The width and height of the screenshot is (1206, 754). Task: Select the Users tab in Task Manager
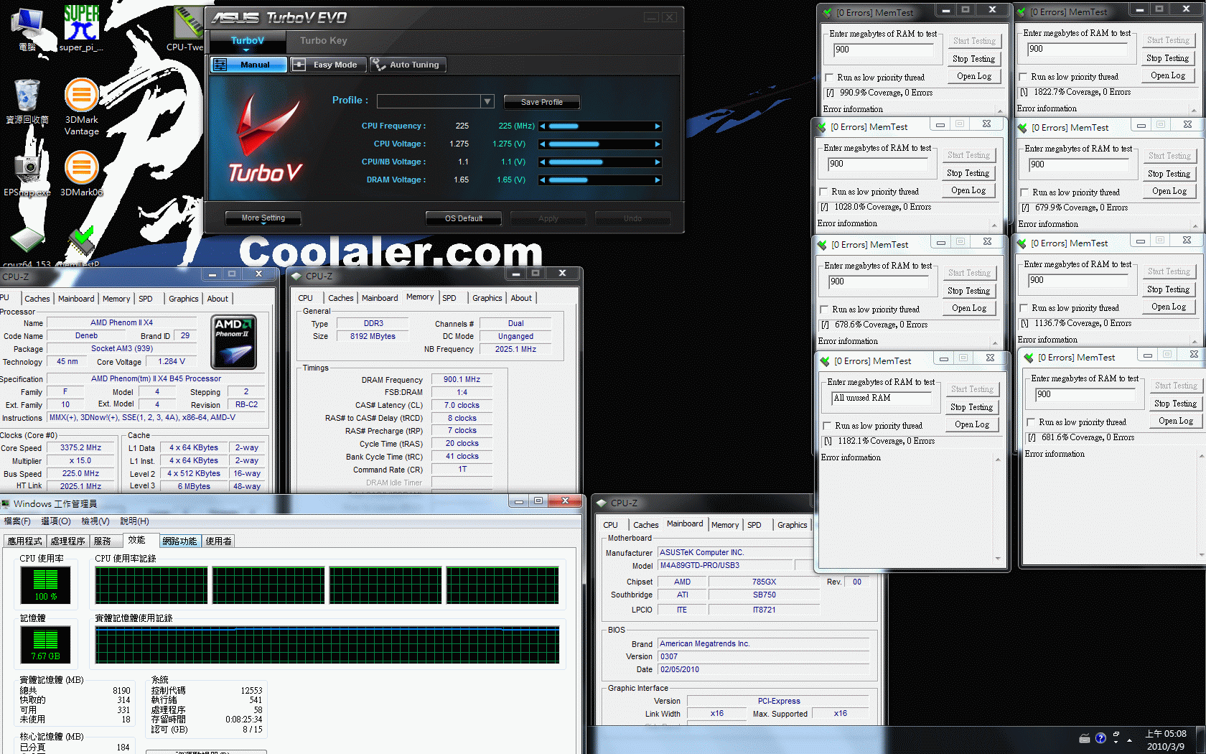[218, 541]
